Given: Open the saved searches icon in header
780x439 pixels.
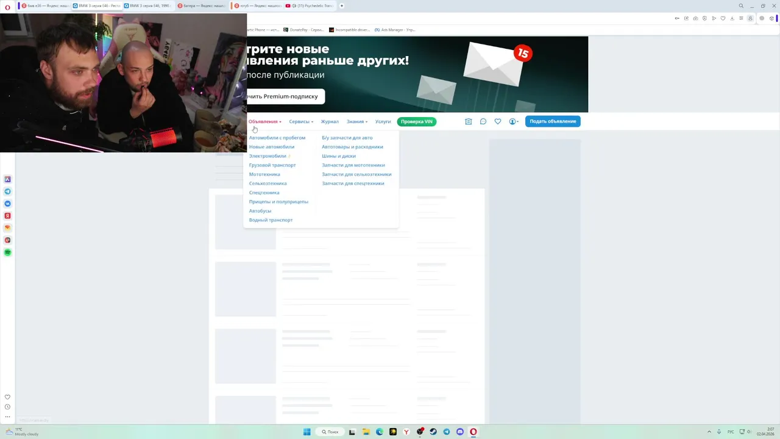Looking at the screenshot, I should pyautogui.click(x=469, y=121).
